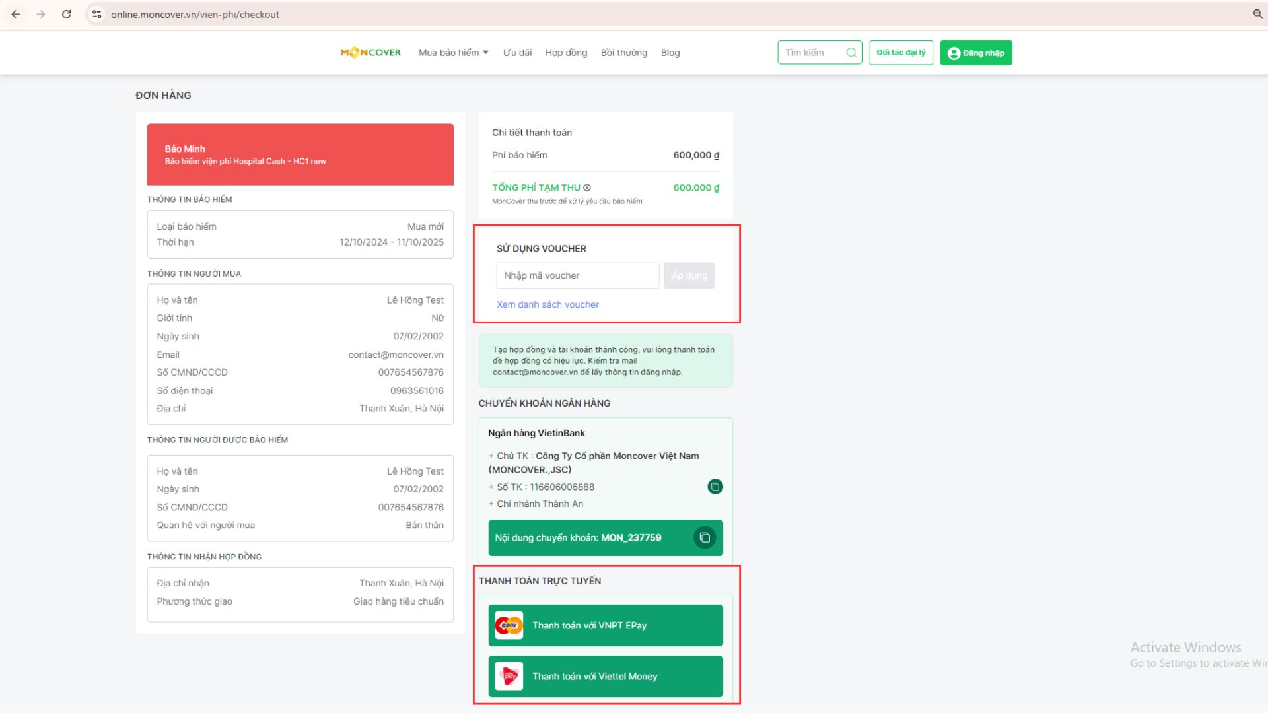Click the THANH TOÁN TRỰC TUYẾN heading
The height and width of the screenshot is (713, 1268).
coord(540,581)
